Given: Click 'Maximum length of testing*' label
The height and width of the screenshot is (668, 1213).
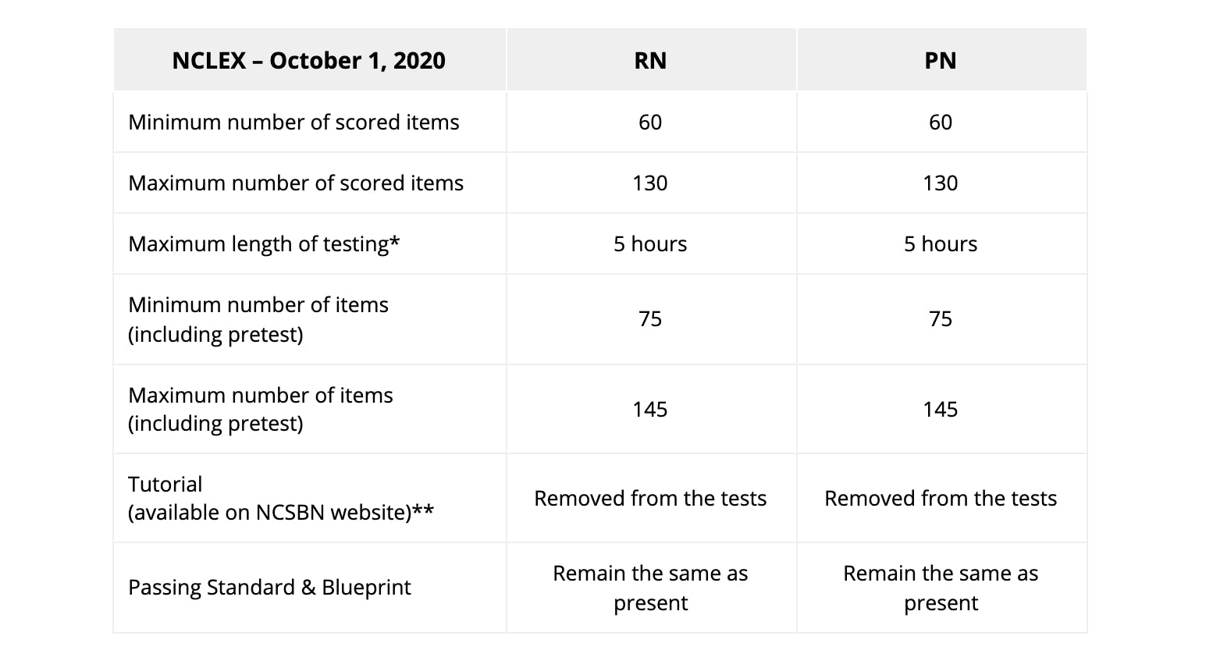Looking at the screenshot, I should click(x=264, y=243).
